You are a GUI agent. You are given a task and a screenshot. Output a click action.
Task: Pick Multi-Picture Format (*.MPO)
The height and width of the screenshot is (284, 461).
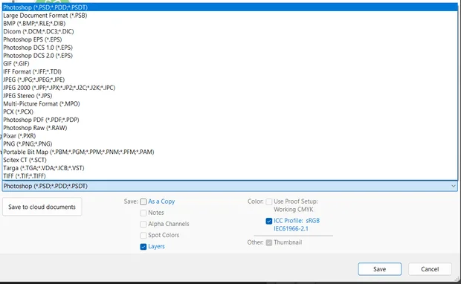[230, 103]
